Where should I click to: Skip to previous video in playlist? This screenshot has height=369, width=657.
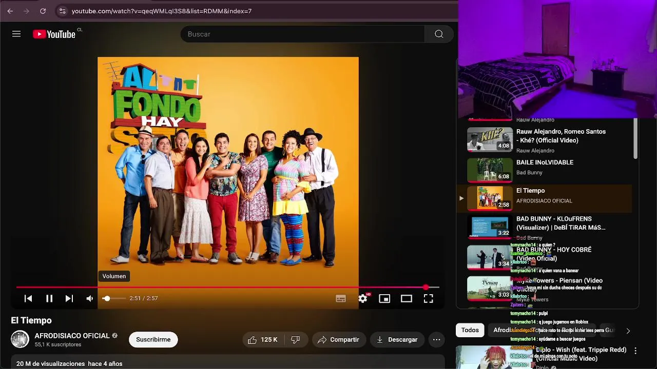[28, 298]
